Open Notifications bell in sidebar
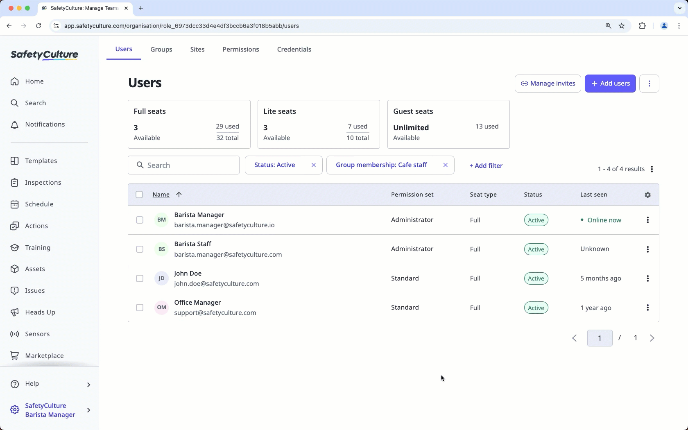The height and width of the screenshot is (430, 688). click(x=37, y=124)
